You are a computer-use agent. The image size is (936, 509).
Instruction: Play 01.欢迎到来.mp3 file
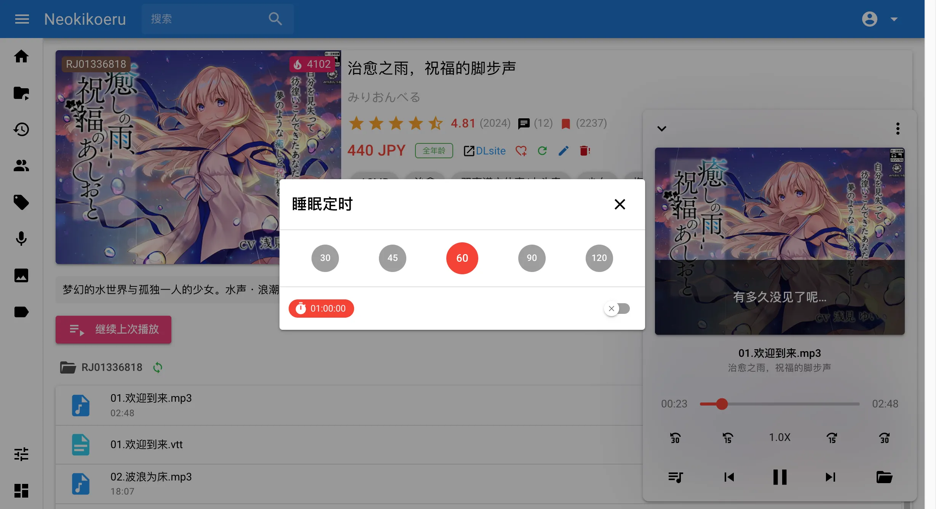click(349, 406)
